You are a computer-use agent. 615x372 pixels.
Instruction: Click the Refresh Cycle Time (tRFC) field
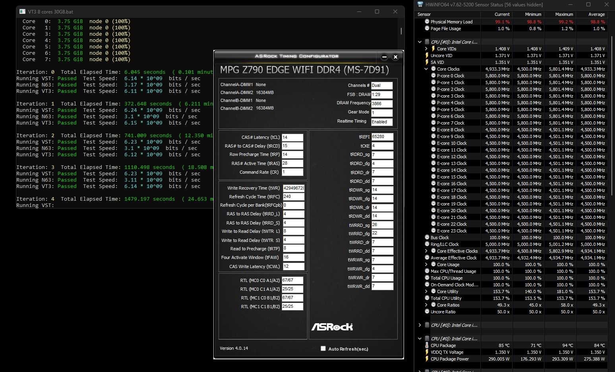(294, 196)
